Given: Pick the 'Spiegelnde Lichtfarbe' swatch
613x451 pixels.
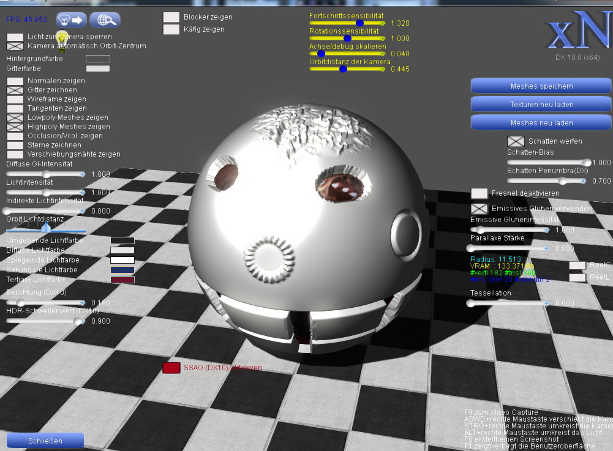Looking at the screenshot, I should click(122, 260).
